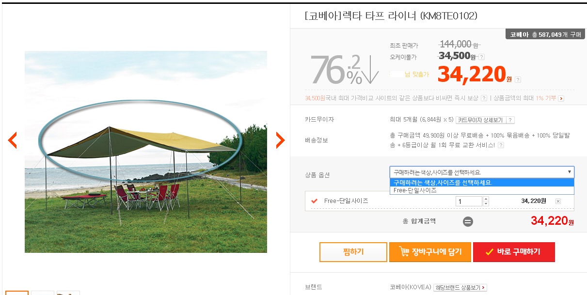The image size is (587, 295).
Task: Click help icon next to 즉시 보상
Action: pos(484,98)
